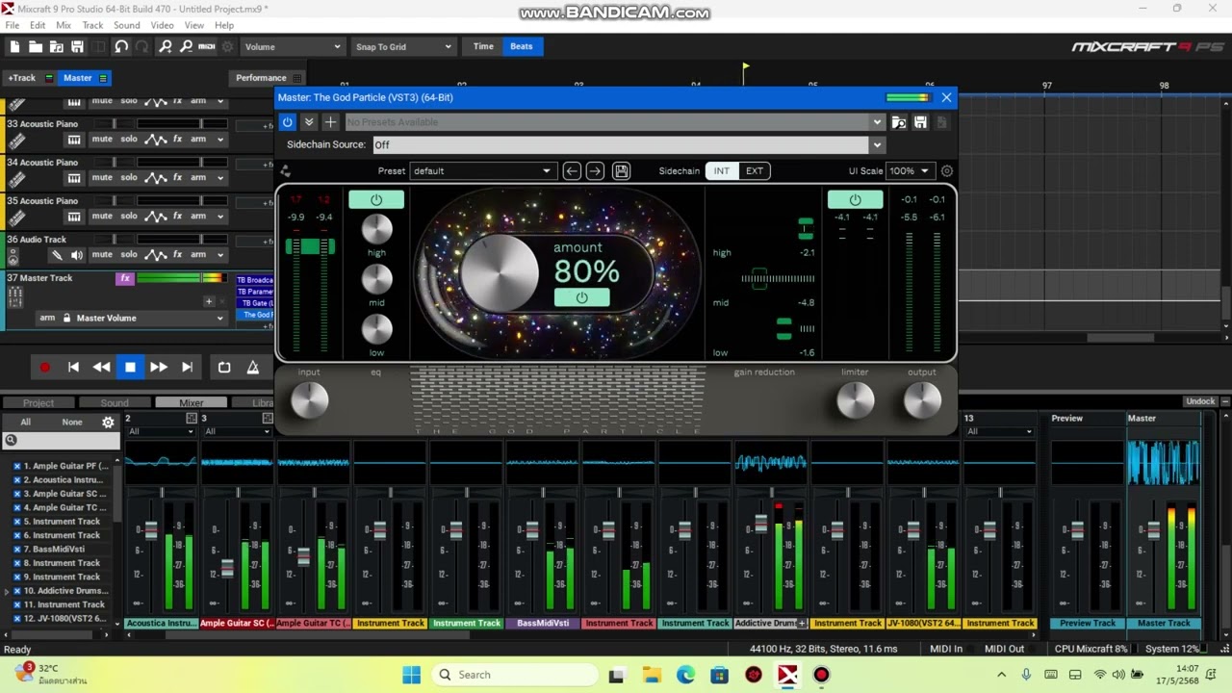The width and height of the screenshot is (1232, 693).
Task: Toggle the metronome icon
Action: [253, 367]
